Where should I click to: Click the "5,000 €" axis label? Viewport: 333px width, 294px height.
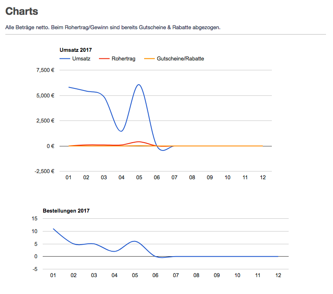pyautogui.click(x=45, y=96)
